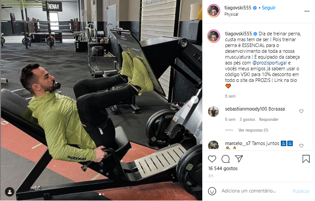Save post with bookmark icon
Image resolution: width=315 pixels, height=201 pixels.
(x=306, y=159)
